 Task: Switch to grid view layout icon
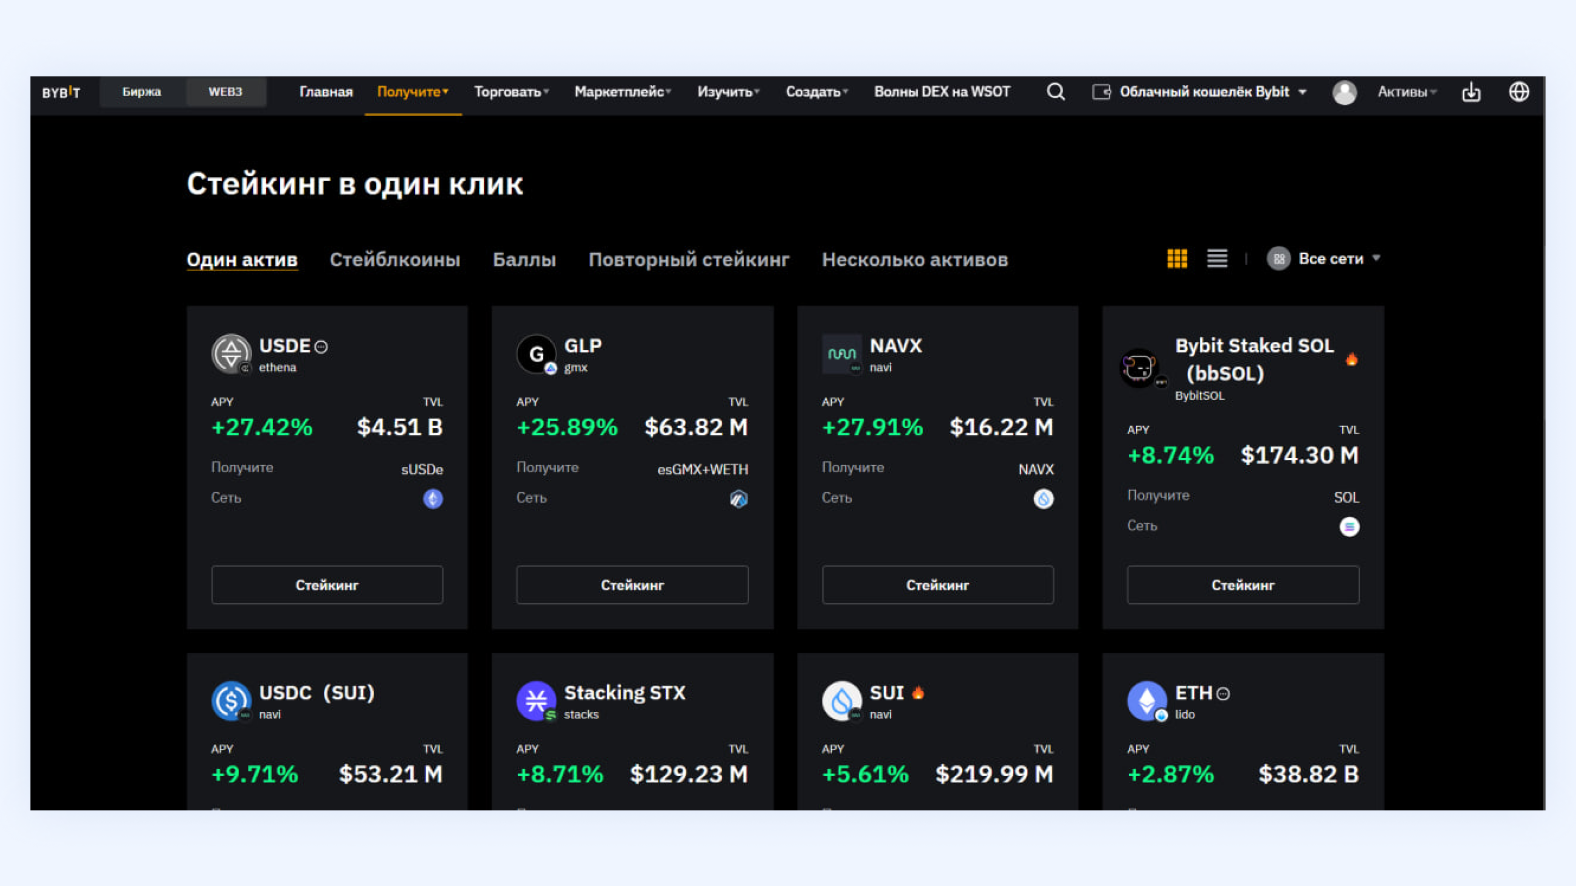(x=1177, y=259)
